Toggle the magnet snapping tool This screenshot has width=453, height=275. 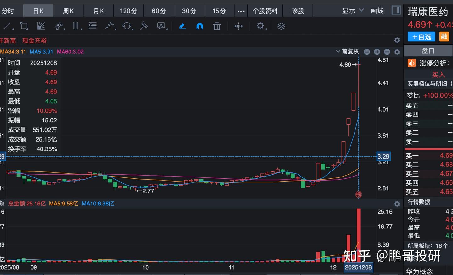pos(199,26)
